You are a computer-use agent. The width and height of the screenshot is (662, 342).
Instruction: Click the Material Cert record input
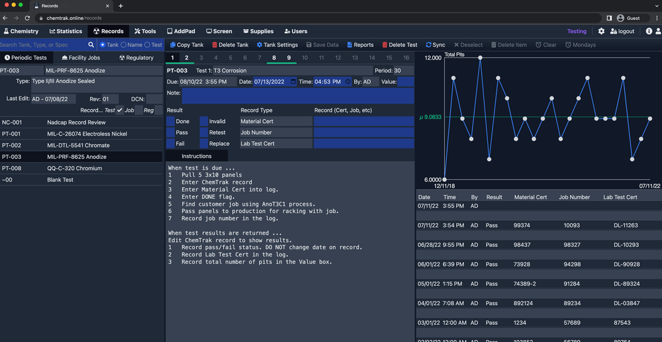pos(364,121)
